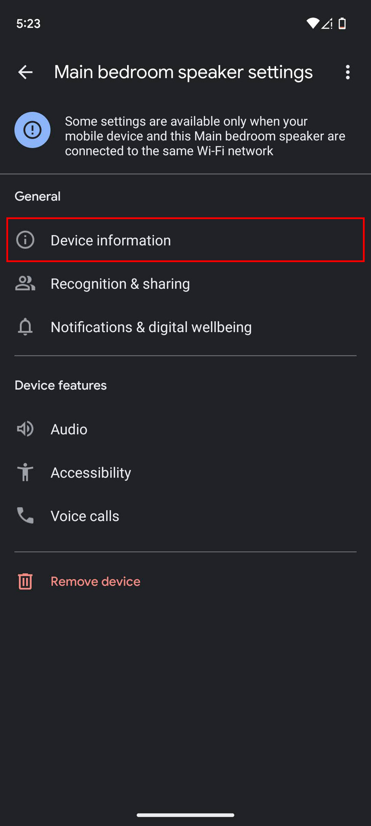Tap the back arrow icon
Viewport: 371px width, 826px height.
(x=25, y=72)
